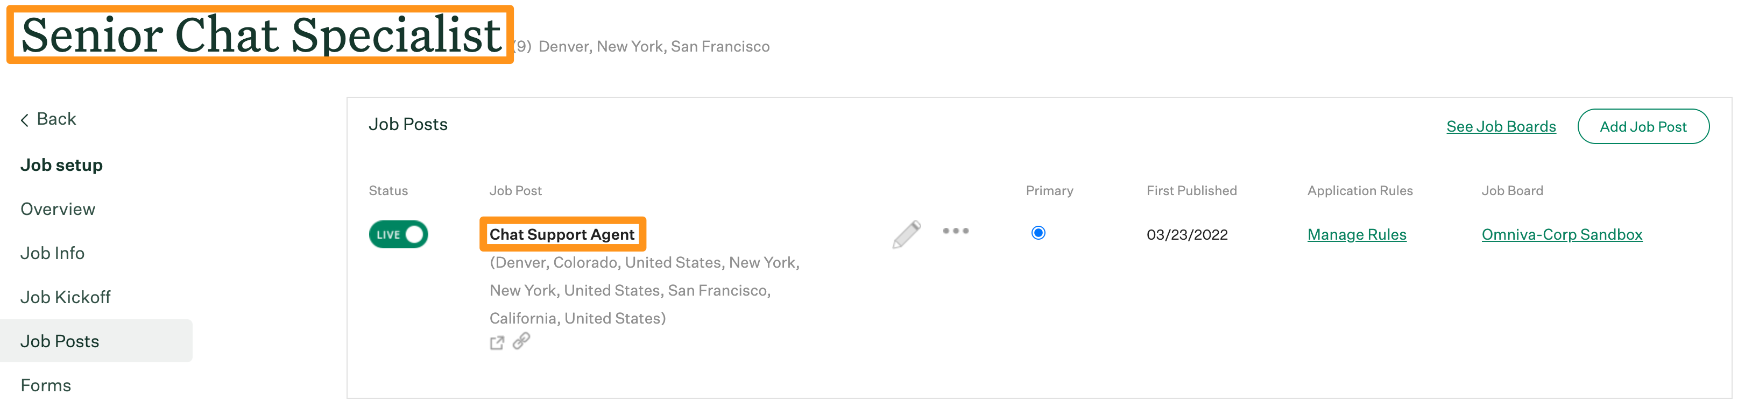Image resolution: width=1752 pixels, height=416 pixels.
Task: Go to the Forms section
Action: click(46, 385)
